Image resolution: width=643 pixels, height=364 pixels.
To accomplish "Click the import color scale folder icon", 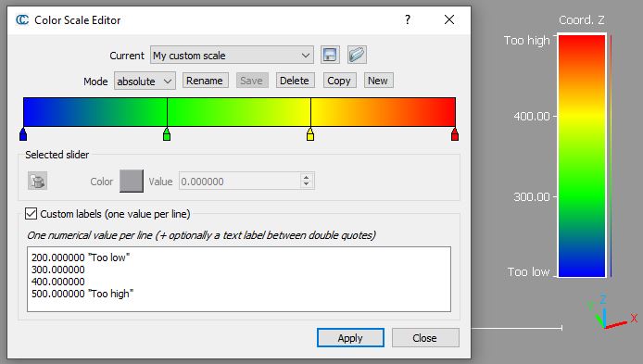I will tap(357, 55).
